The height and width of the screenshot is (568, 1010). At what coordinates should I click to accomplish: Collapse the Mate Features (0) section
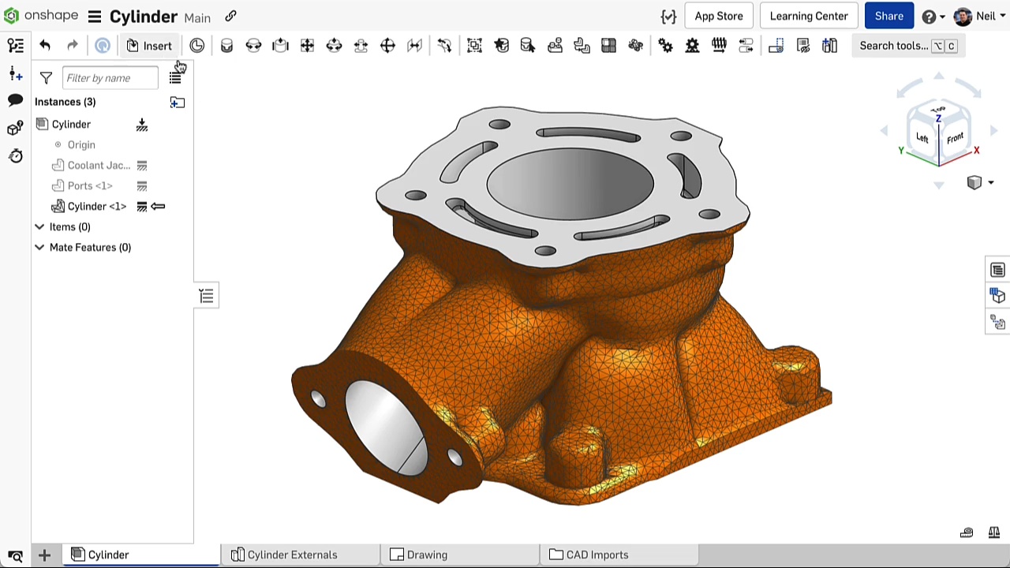[x=39, y=247]
